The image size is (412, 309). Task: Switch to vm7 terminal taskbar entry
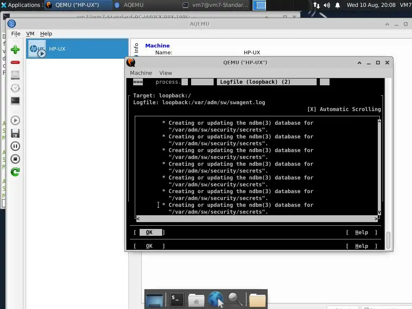tap(216, 5)
